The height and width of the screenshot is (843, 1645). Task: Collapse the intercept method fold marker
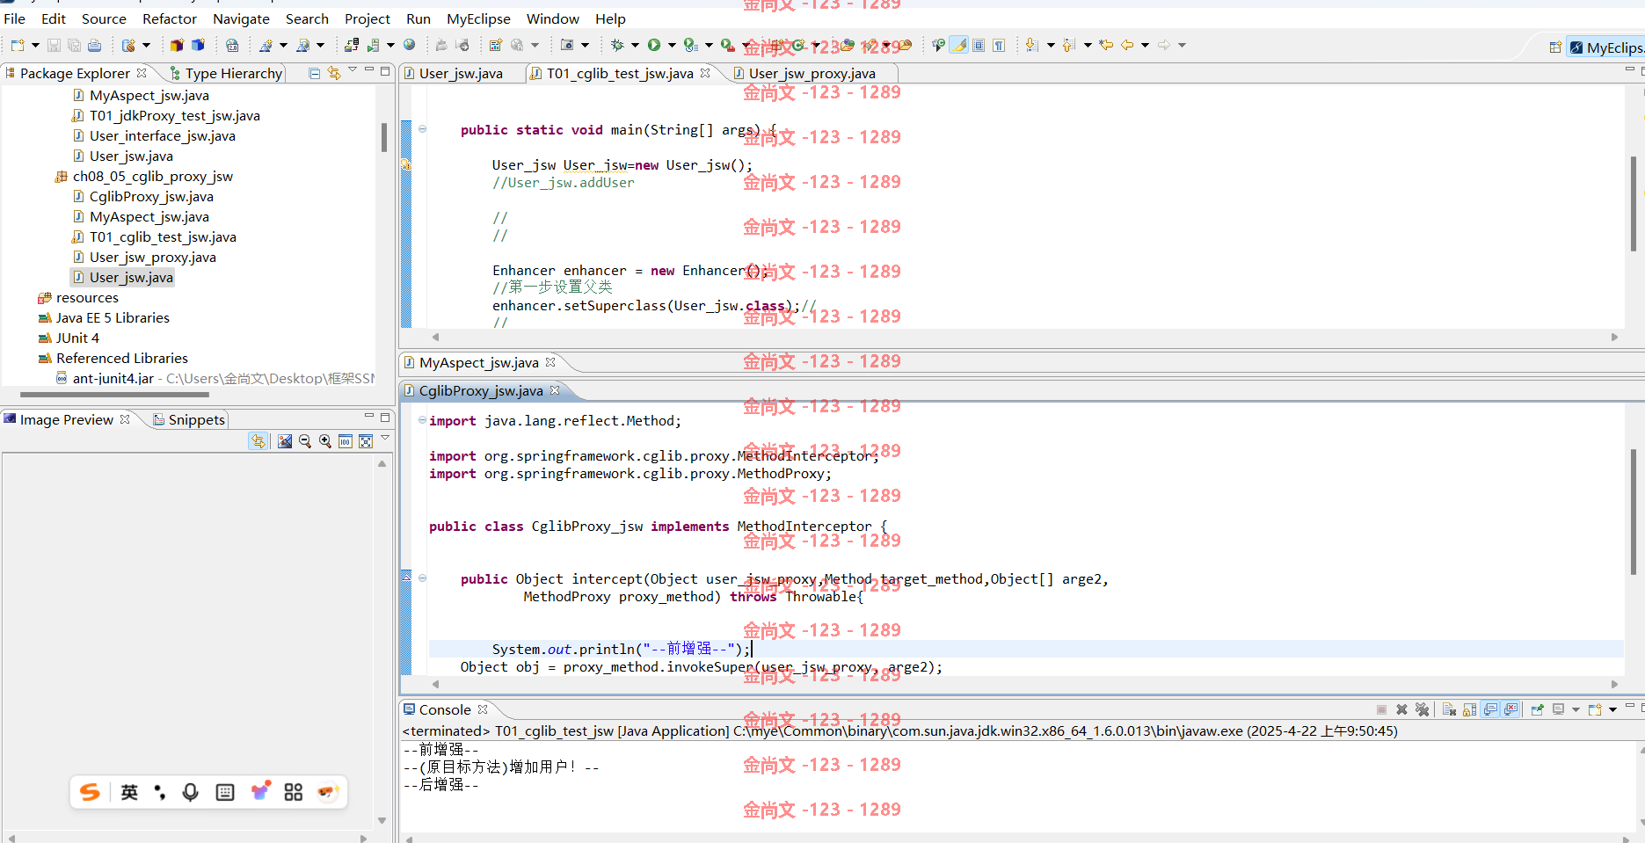click(422, 578)
